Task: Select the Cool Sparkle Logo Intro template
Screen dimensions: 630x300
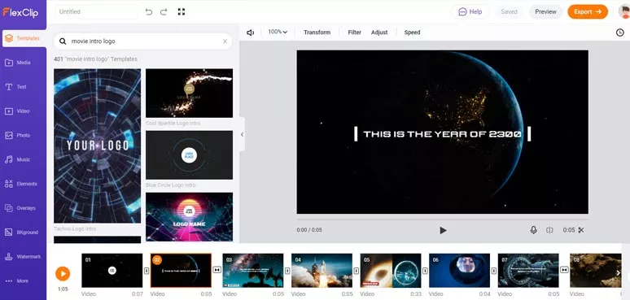Action: [x=189, y=93]
